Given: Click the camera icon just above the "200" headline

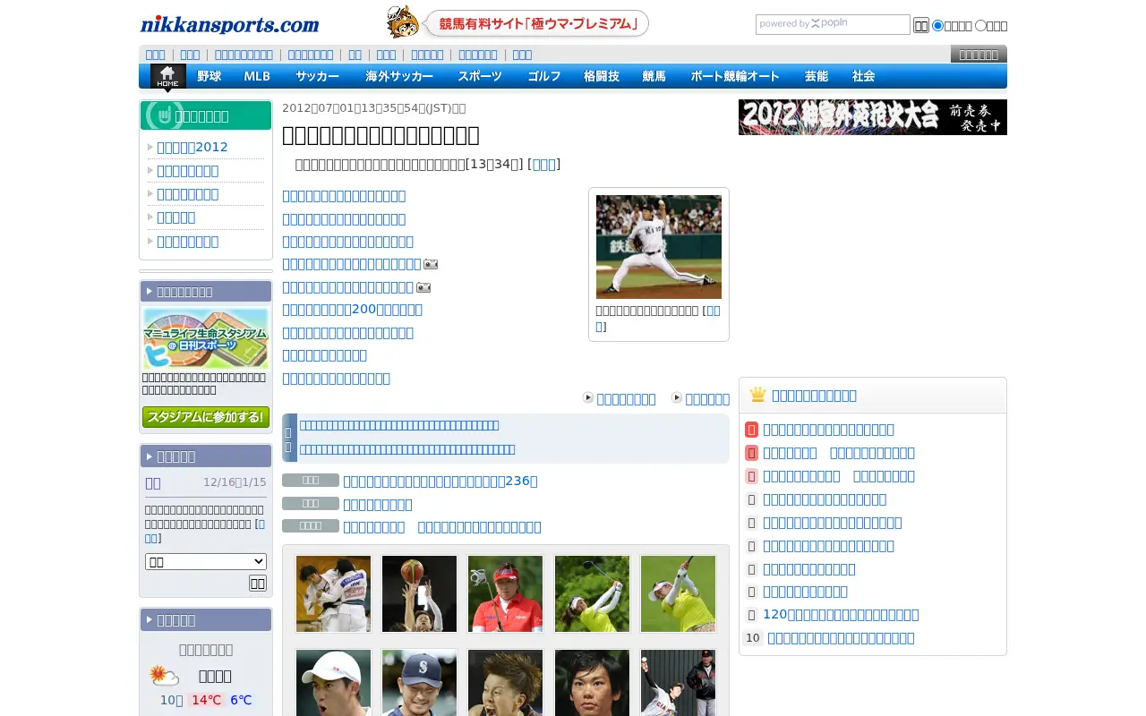Looking at the screenshot, I should (423, 287).
